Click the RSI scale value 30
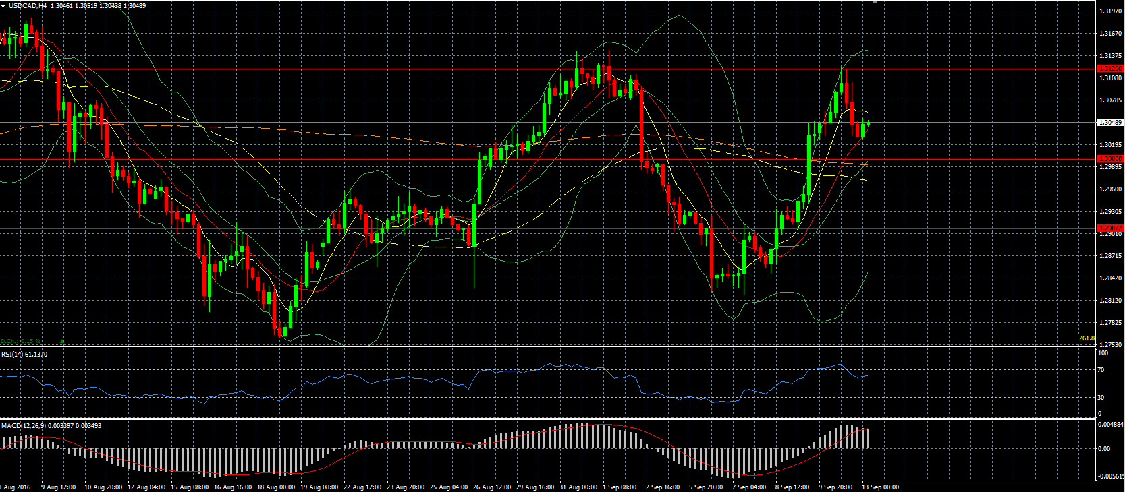1125x492 pixels. pyautogui.click(x=1101, y=398)
